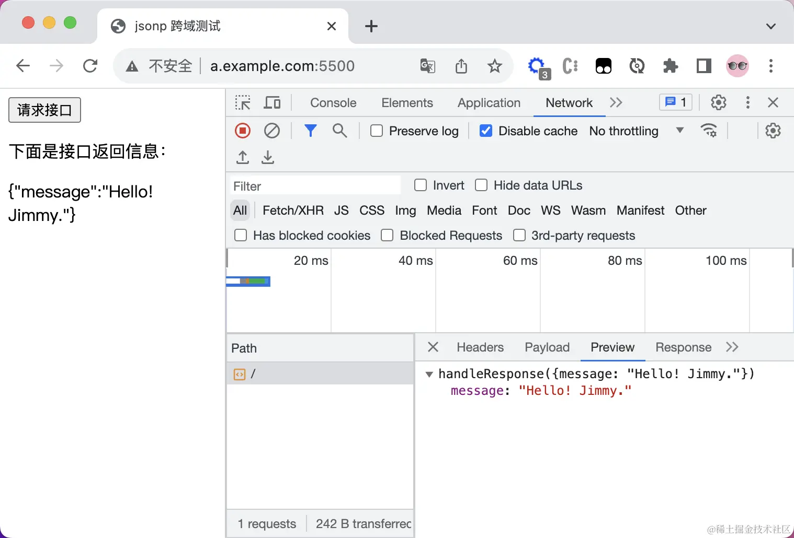Image resolution: width=794 pixels, height=538 pixels.
Task: Click the 请求接口 button
Action: tap(44, 110)
